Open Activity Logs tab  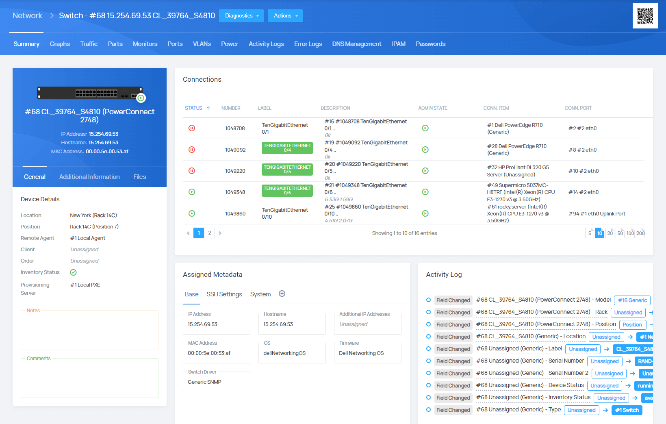(x=266, y=44)
